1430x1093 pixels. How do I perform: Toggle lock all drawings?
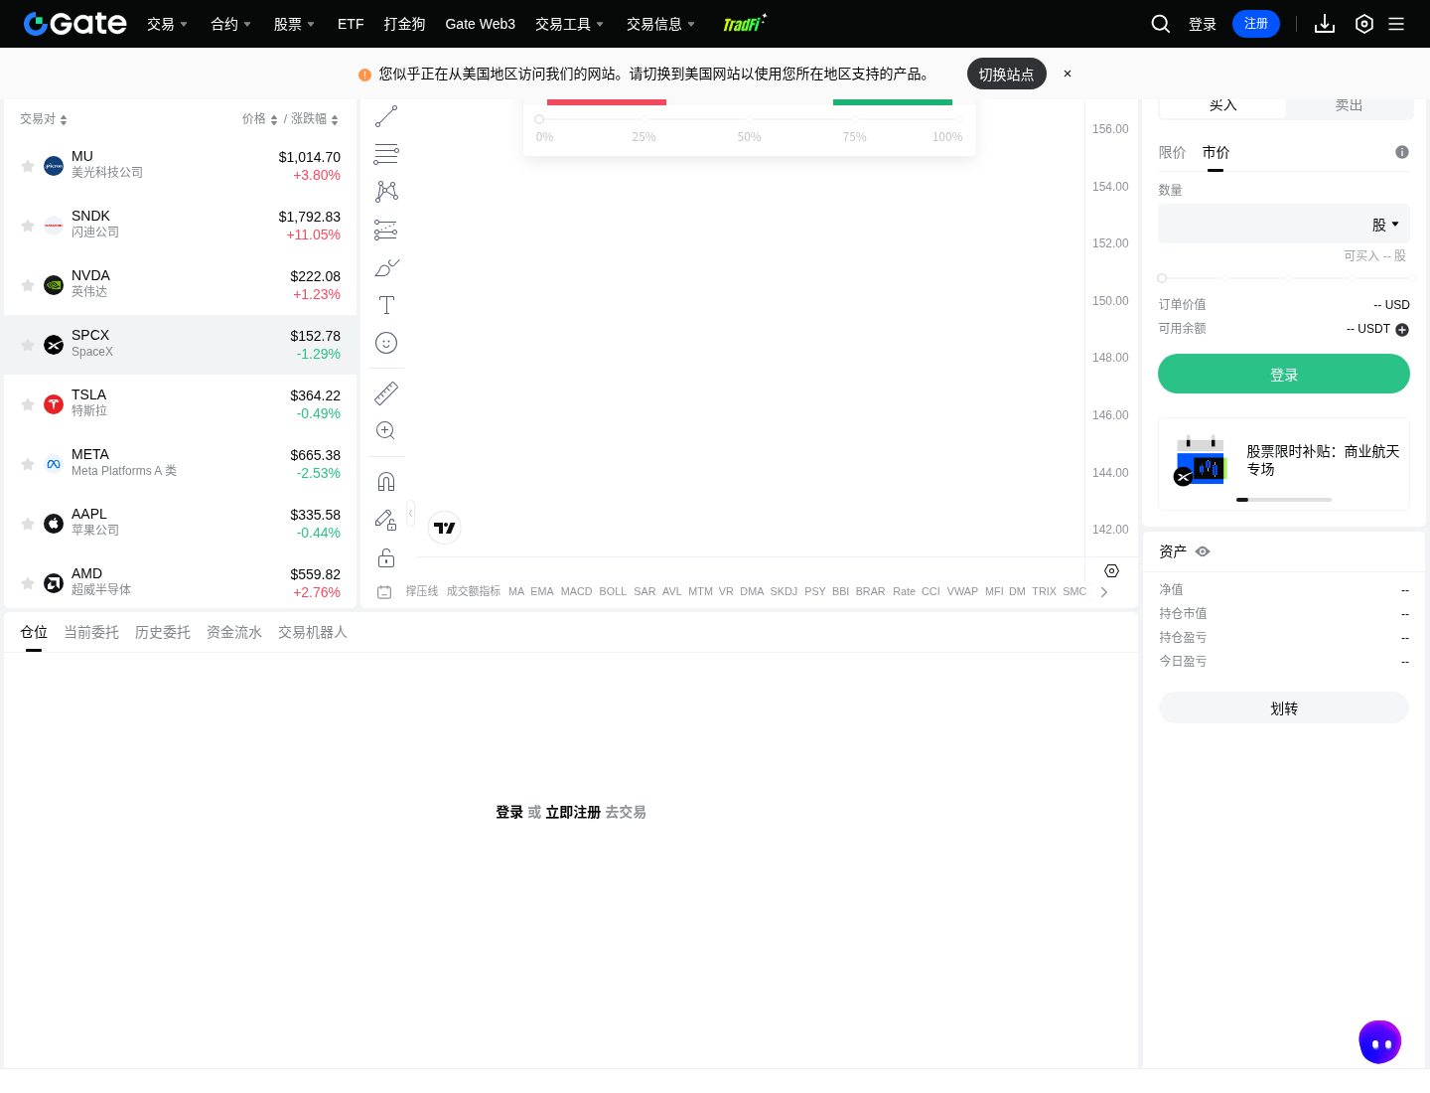(386, 556)
